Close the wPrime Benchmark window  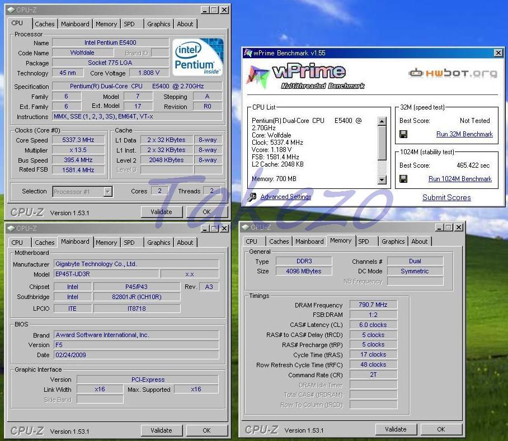(x=498, y=53)
